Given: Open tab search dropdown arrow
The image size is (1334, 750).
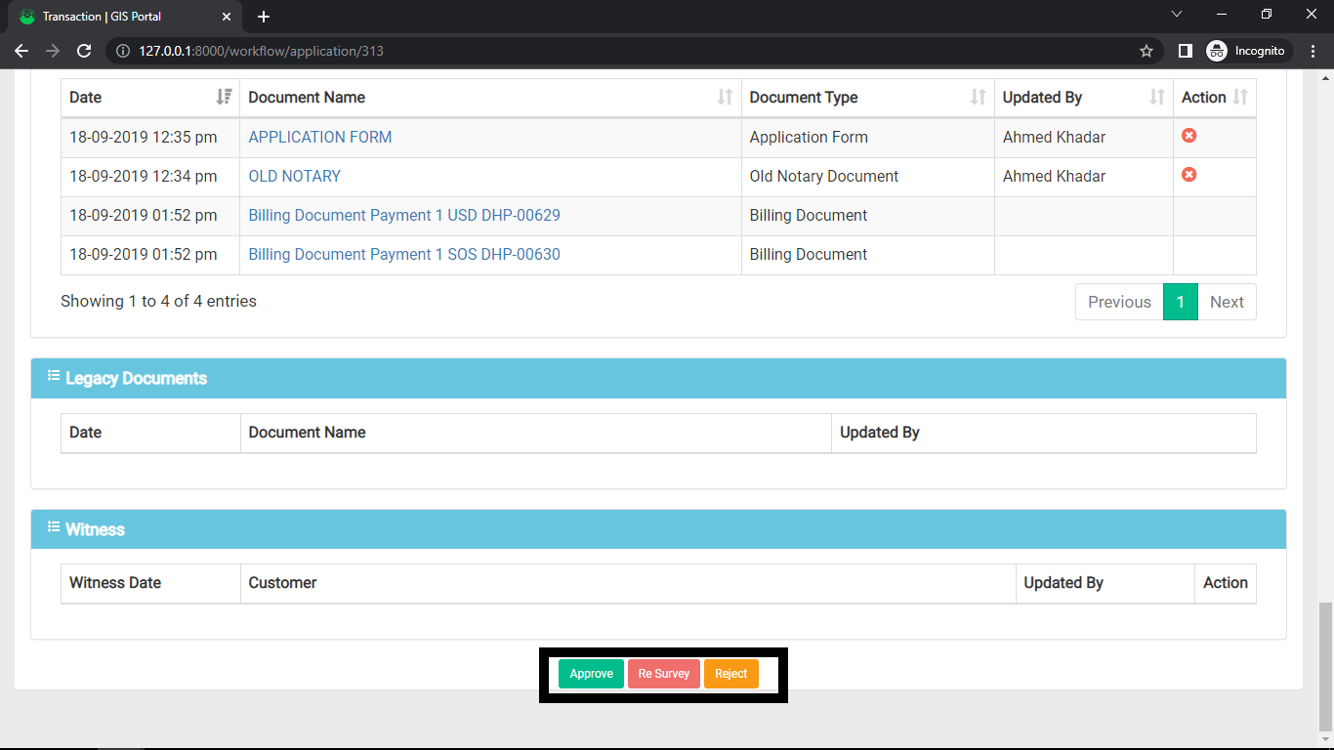Looking at the screenshot, I should click(x=1177, y=14).
